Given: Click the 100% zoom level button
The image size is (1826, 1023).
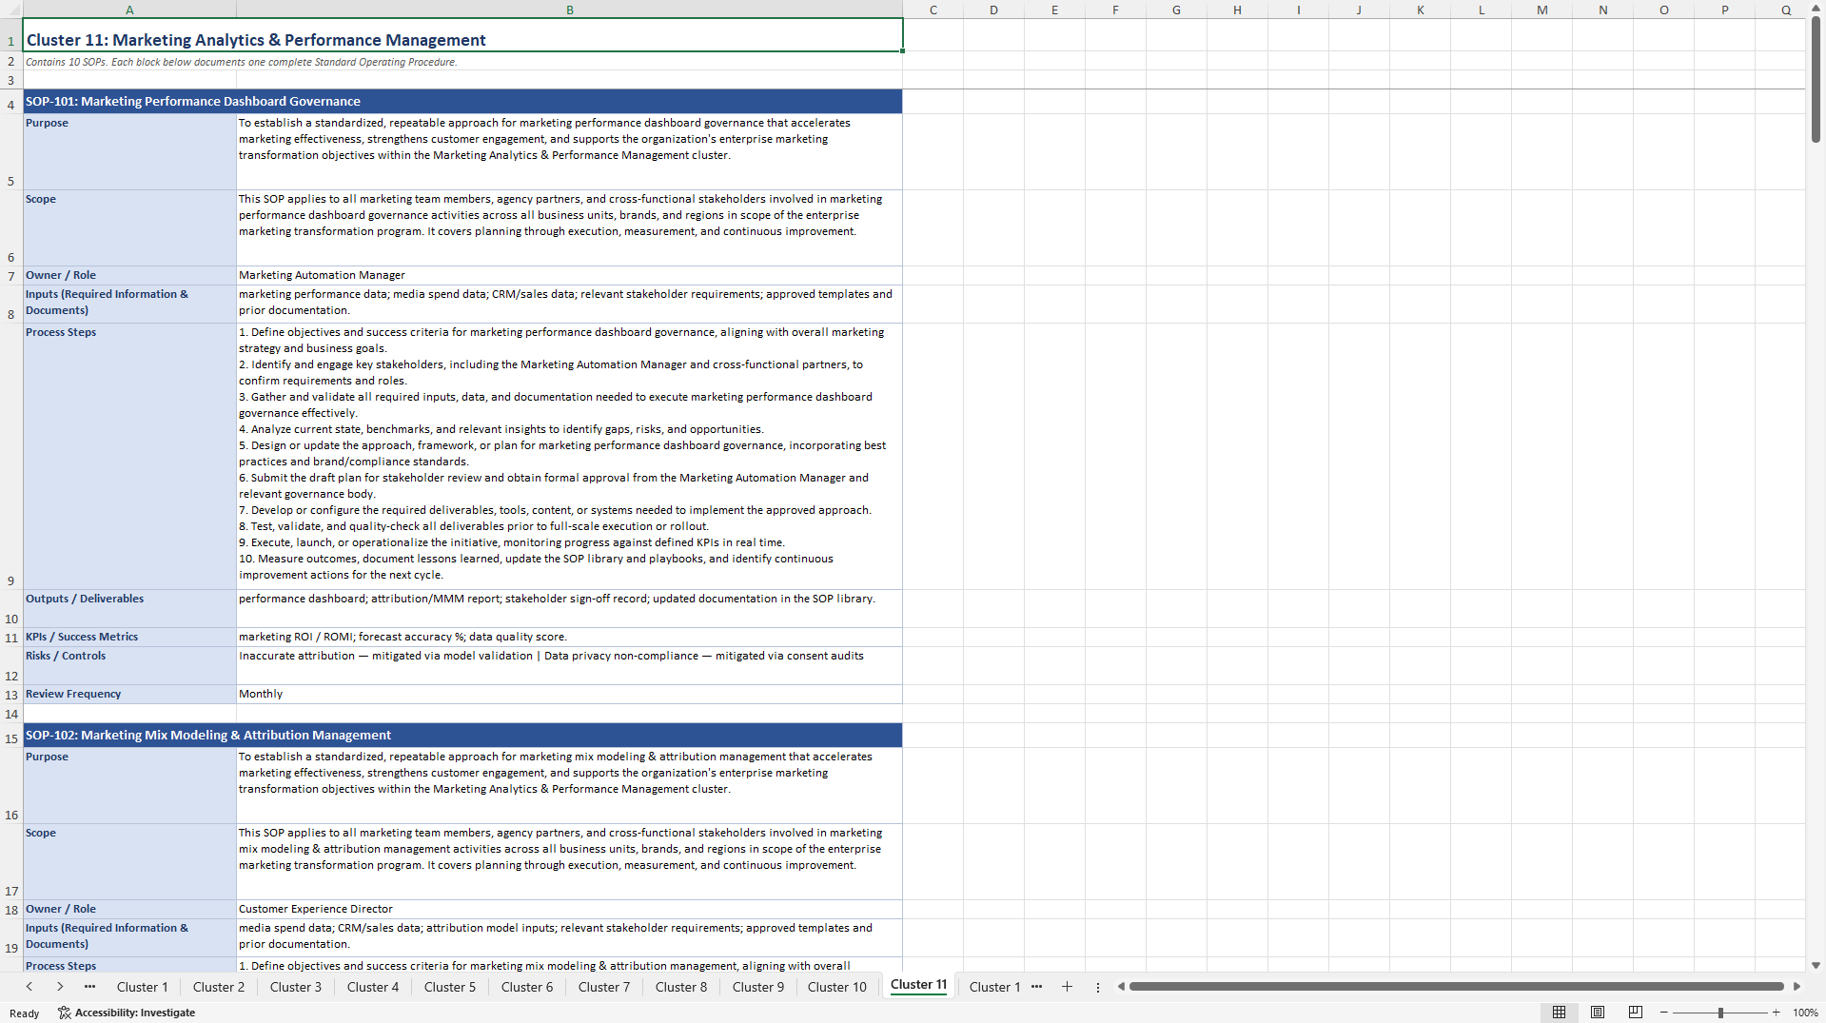Looking at the screenshot, I should point(1805,1013).
